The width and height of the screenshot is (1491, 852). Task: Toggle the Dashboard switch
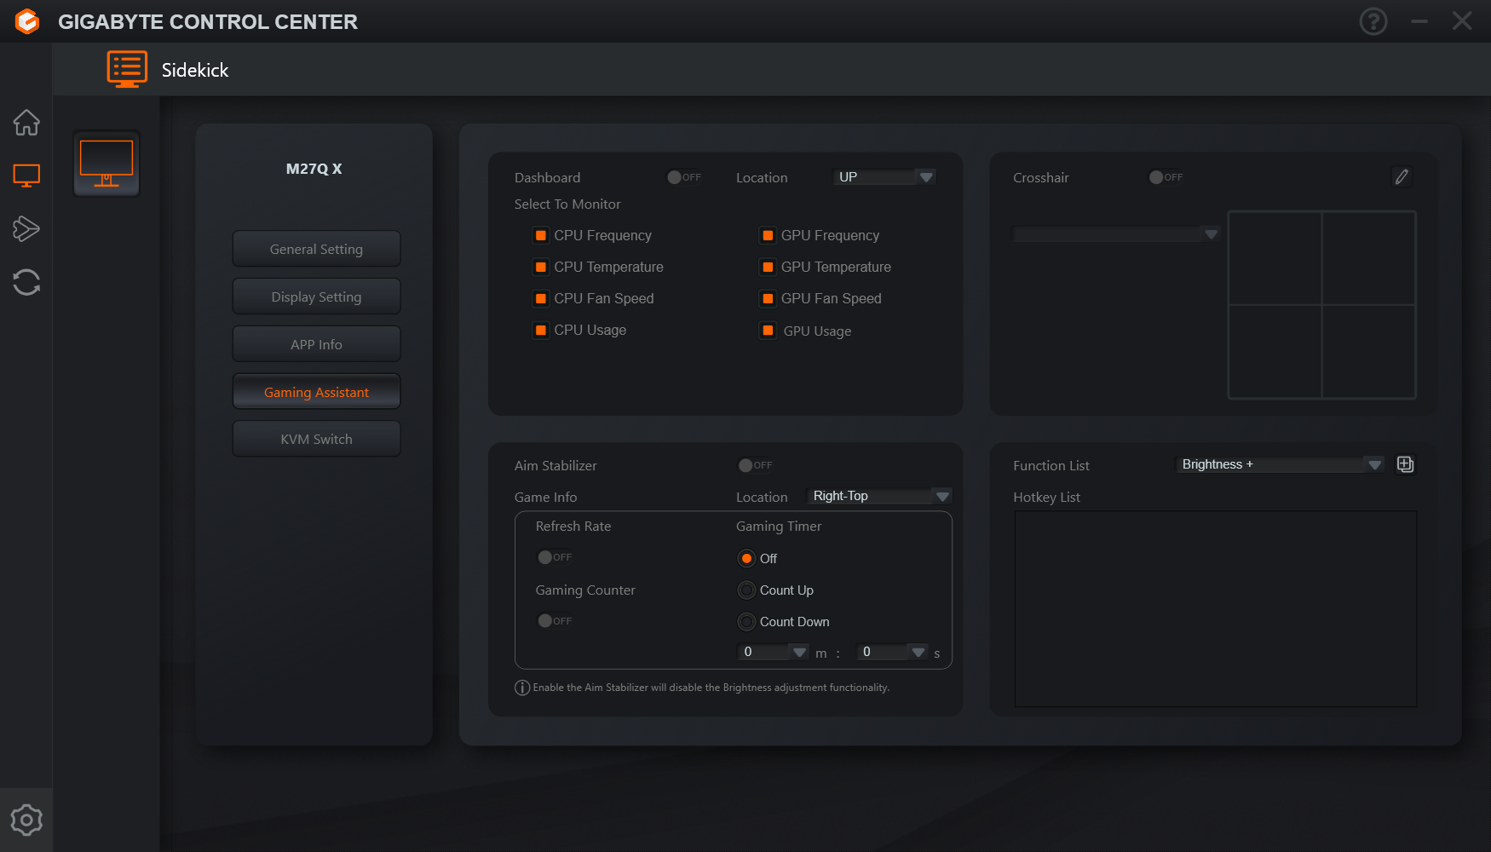click(x=684, y=177)
